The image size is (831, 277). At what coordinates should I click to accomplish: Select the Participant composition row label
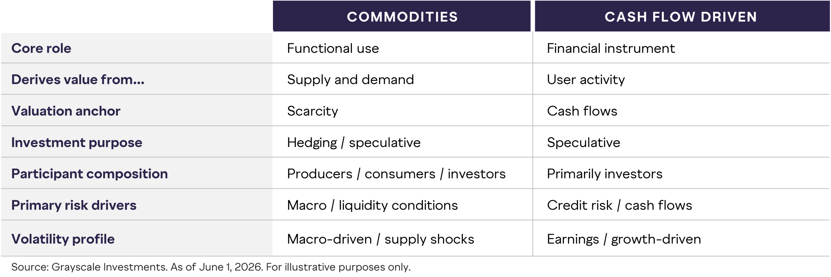pos(90,174)
